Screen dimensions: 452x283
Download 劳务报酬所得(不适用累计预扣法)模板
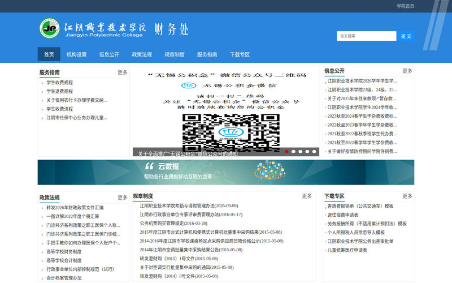pyautogui.click(x=367, y=224)
